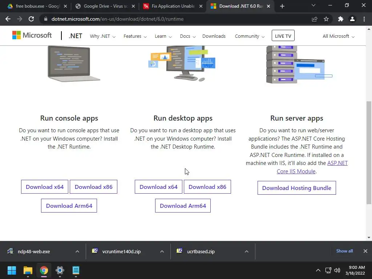
Task: Close the Fix Application Unable tab
Action: coord(201,6)
